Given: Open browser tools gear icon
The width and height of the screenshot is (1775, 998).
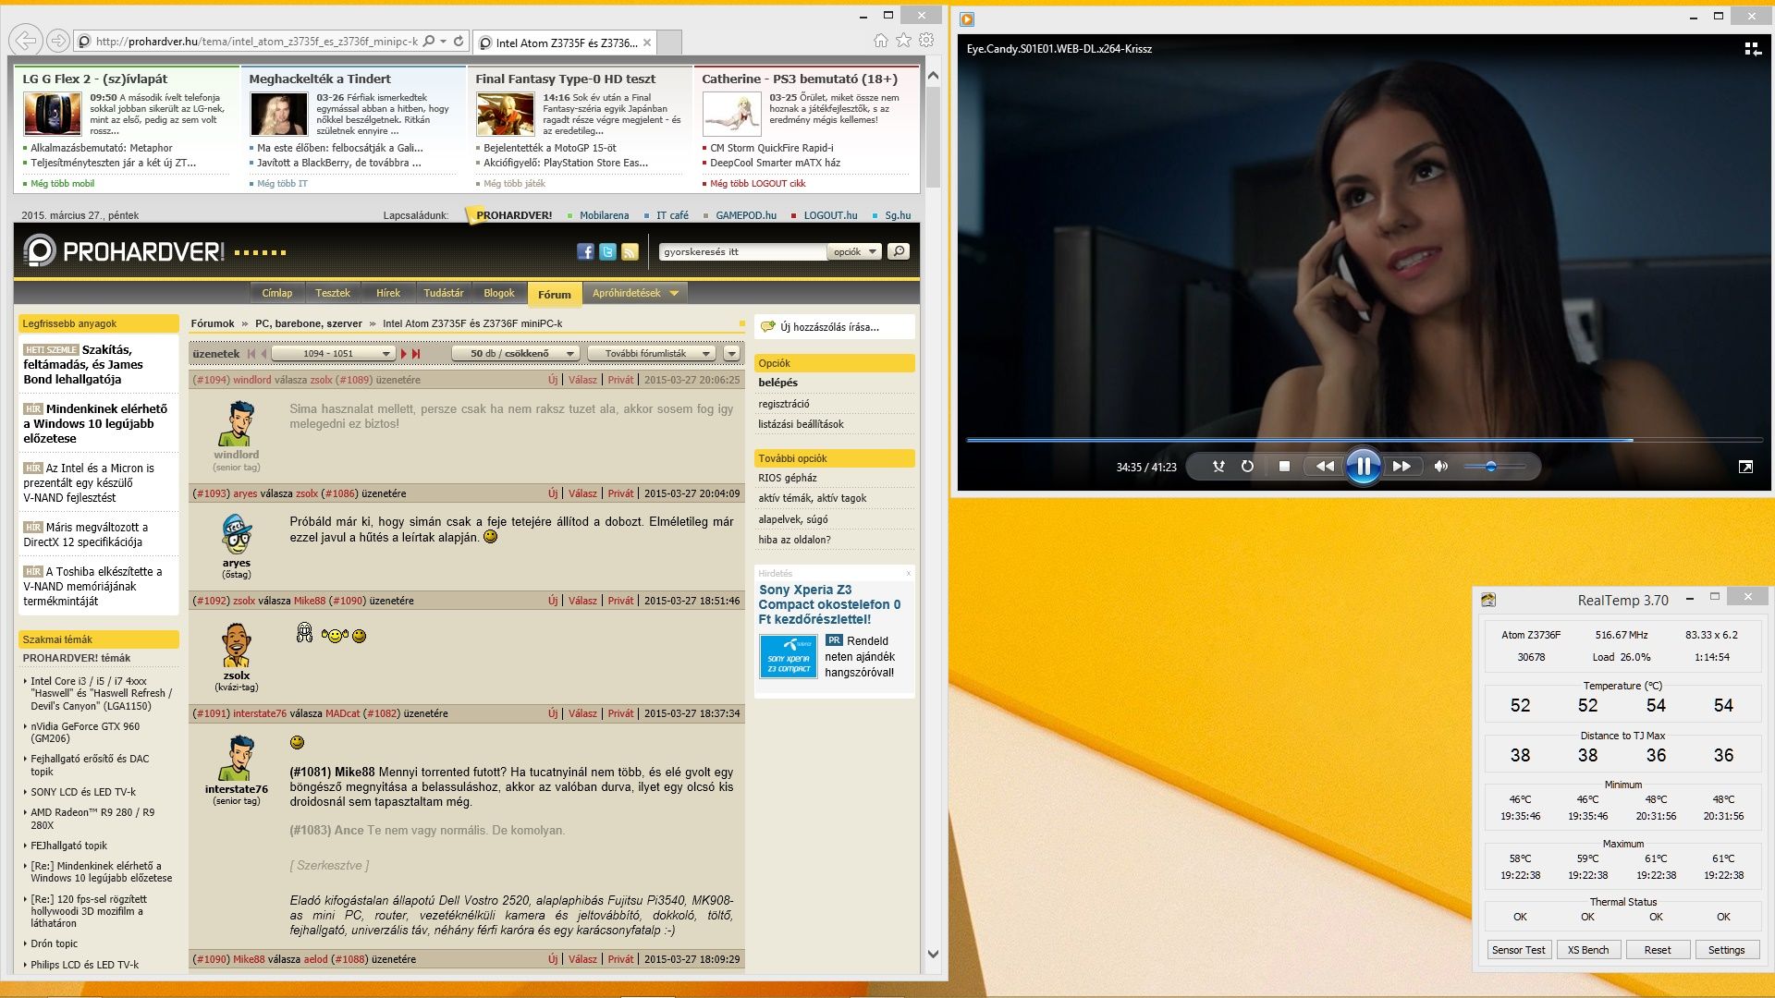Looking at the screenshot, I should (x=926, y=41).
